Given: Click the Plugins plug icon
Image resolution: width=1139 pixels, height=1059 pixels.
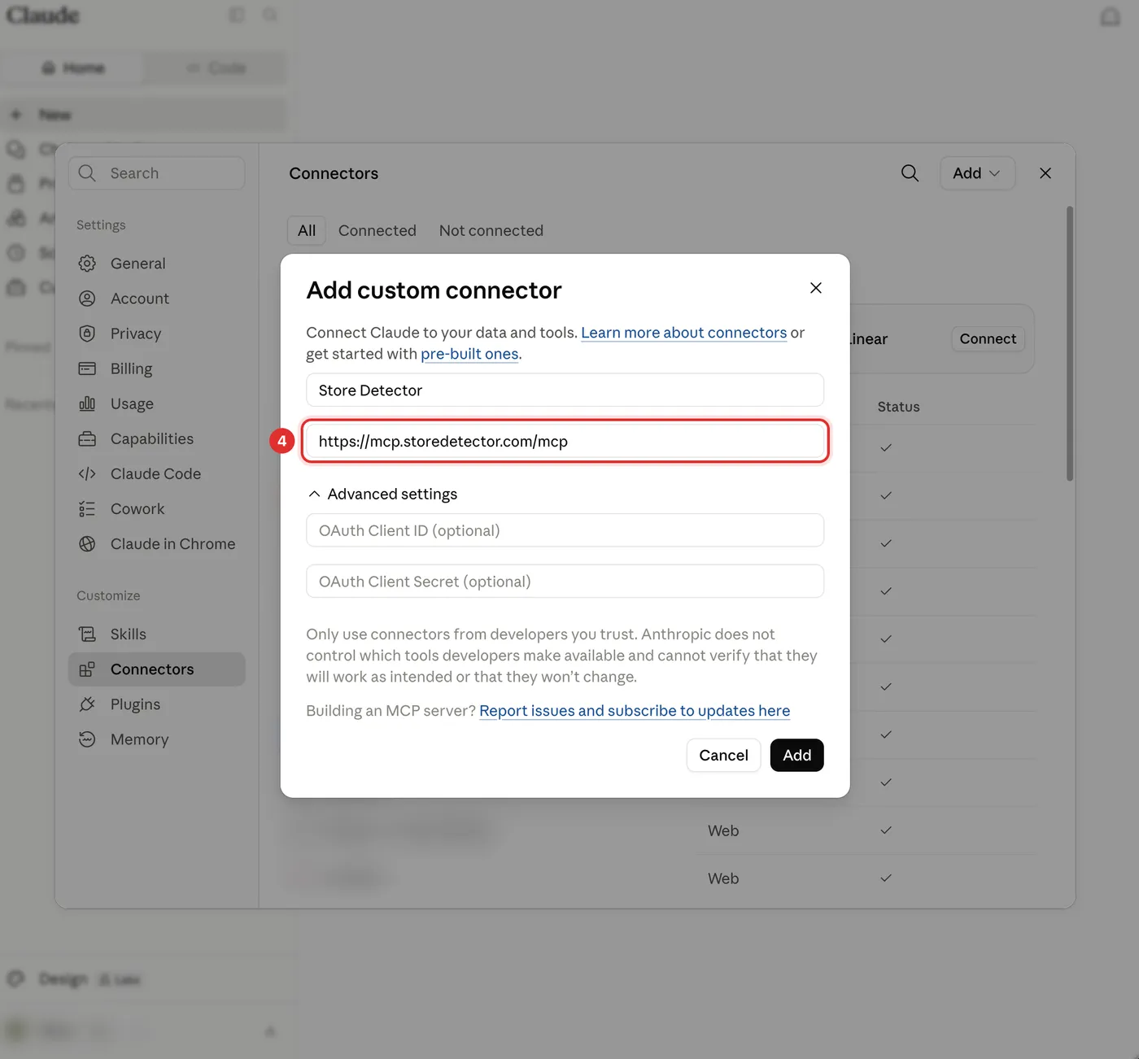Looking at the screenshot, I should (87, 704).
